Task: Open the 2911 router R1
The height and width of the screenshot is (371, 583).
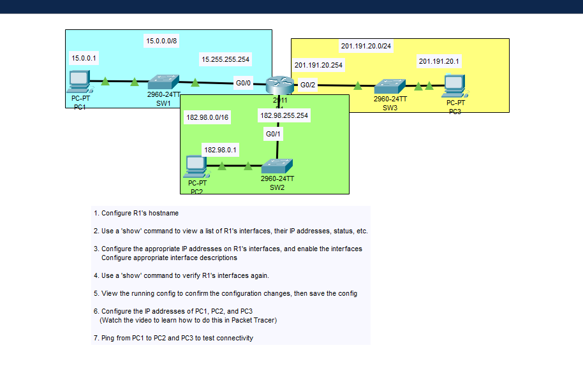Action: pyautogui.click(x=279, y=84)
